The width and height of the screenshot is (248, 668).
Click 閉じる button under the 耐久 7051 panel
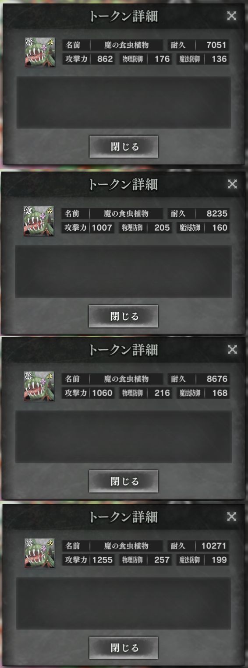coord(124,147)
